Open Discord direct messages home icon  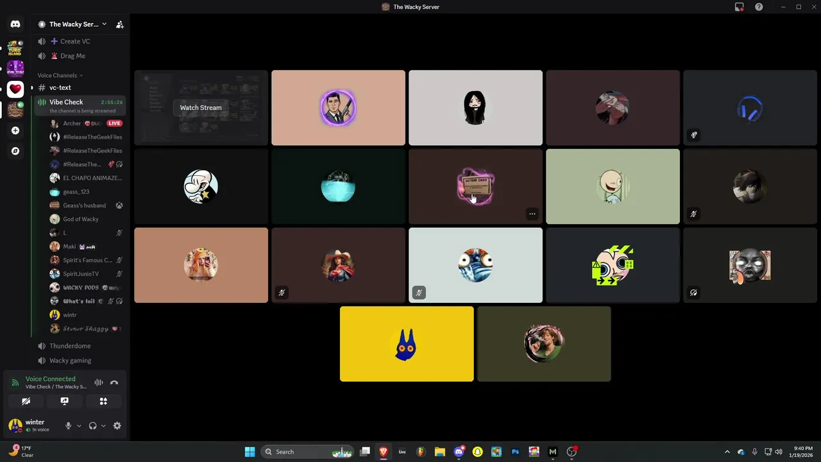[15, 24]
